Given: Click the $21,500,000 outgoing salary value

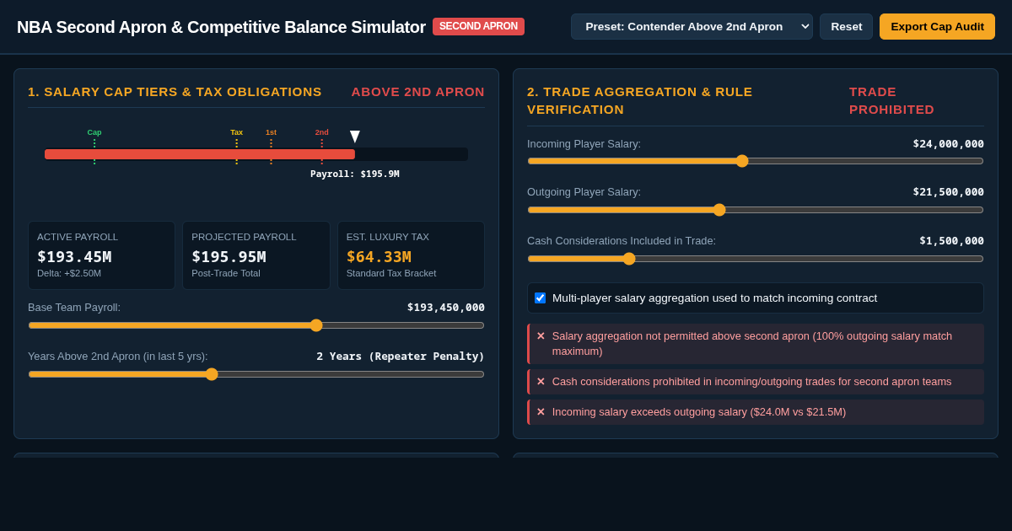Looking at the screenshot, I should tap(948, 192).
